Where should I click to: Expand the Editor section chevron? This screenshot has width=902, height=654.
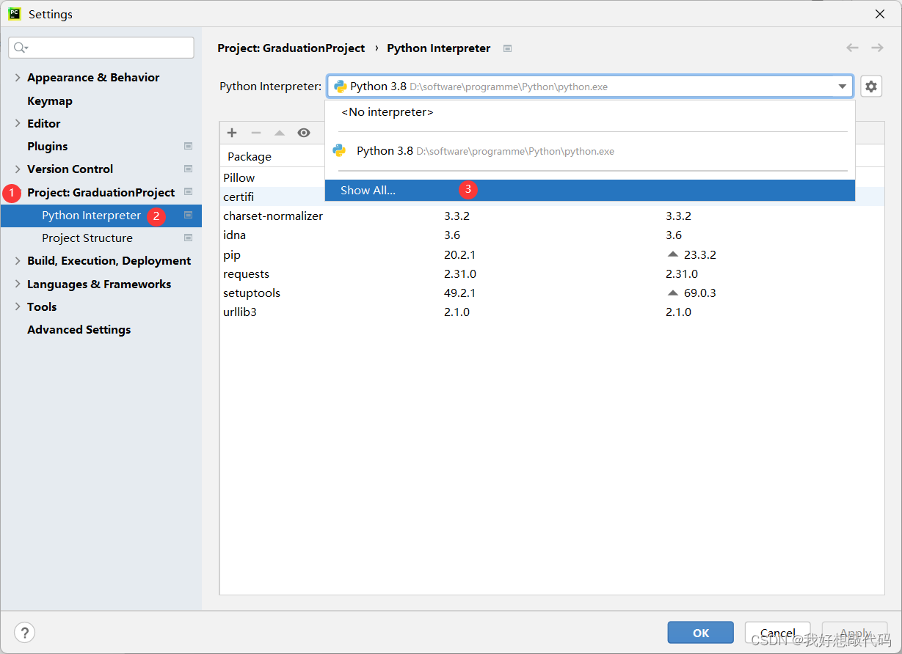[x=18, y=123]
